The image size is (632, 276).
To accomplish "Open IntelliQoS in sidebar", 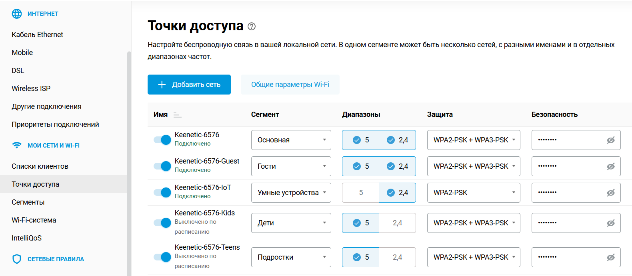I will pos(27,238).
